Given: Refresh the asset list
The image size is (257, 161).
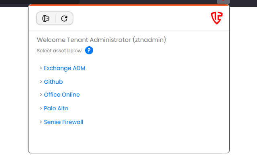Looking at the screenshot, I should point(64,19).
